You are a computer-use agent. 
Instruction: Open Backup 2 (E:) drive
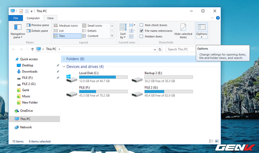pos(162,77)
